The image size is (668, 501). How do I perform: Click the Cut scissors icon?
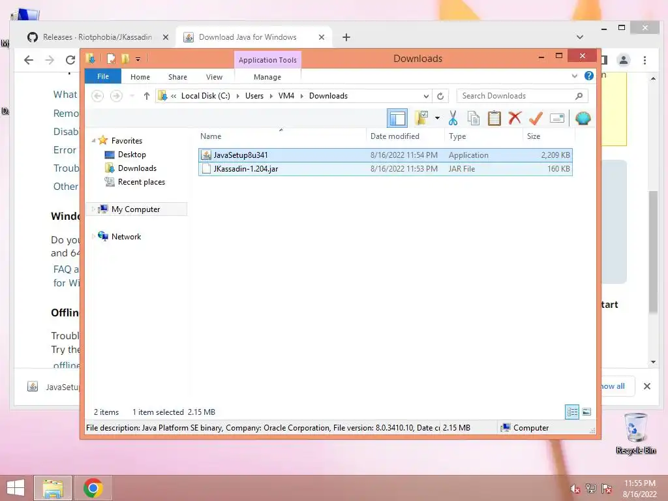pyautogui.click(x=453, y=118)
